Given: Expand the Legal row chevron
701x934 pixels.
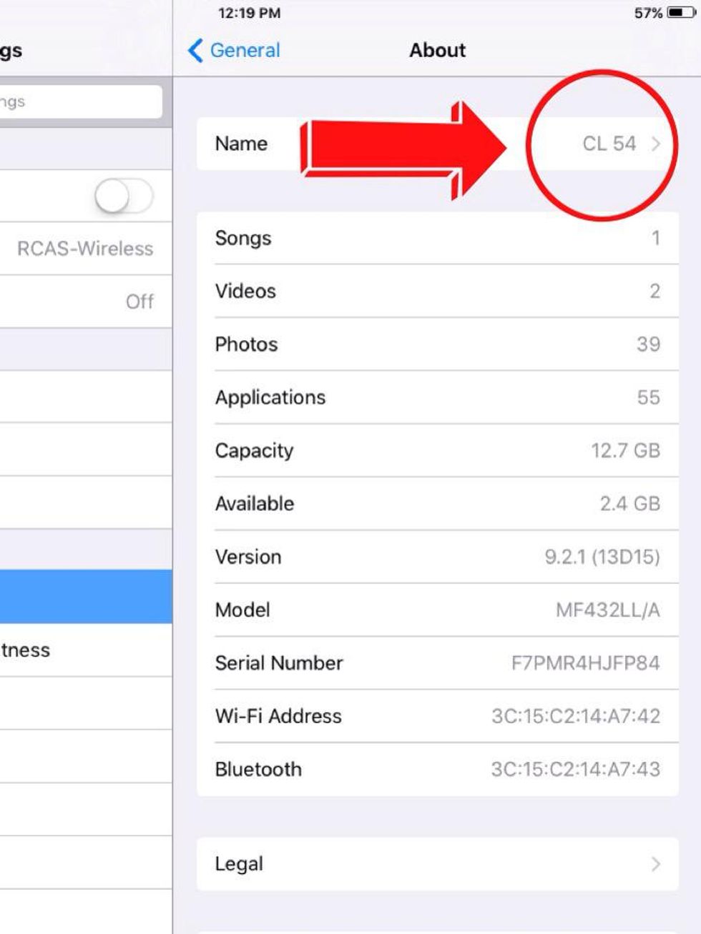Looking at the screenshot, I should (655, 864).
